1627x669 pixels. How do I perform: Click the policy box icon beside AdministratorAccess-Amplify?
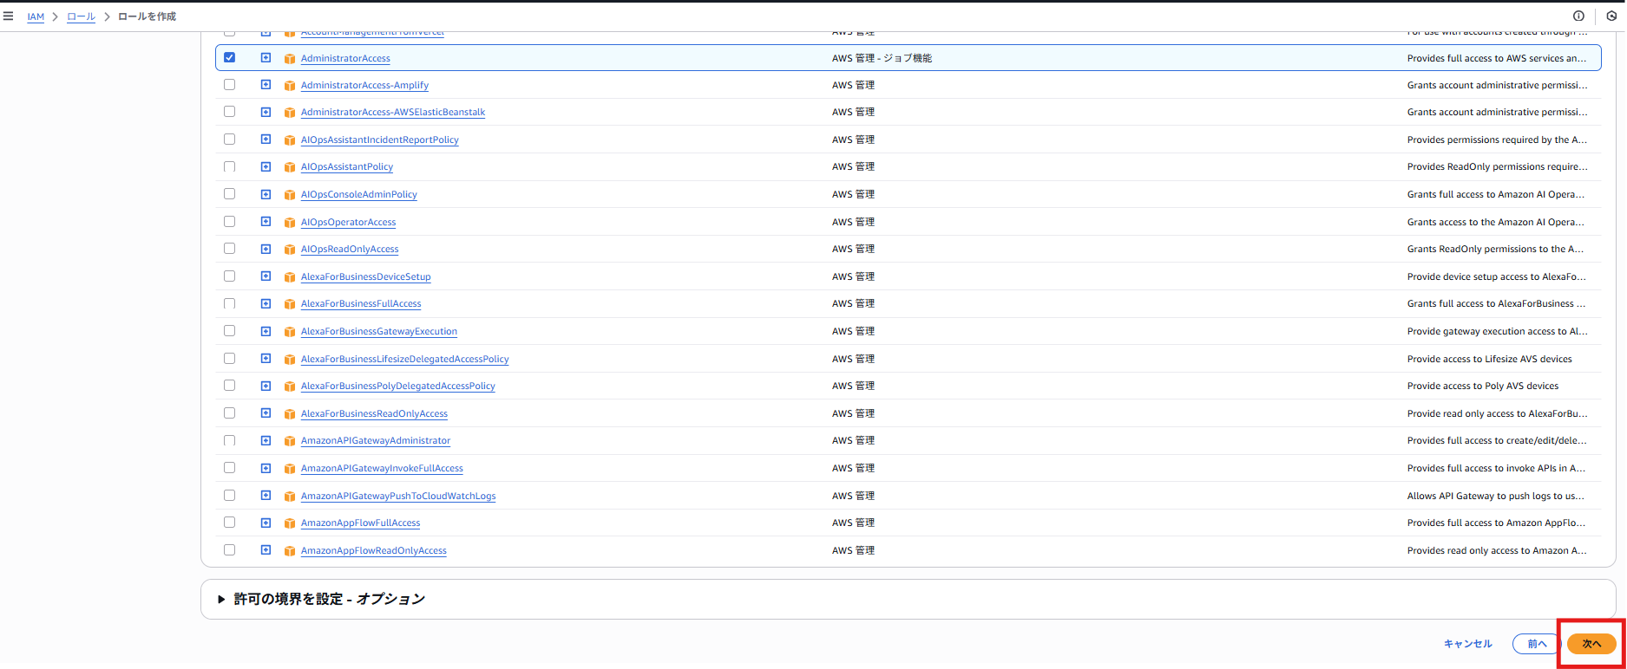pos(290,86)
